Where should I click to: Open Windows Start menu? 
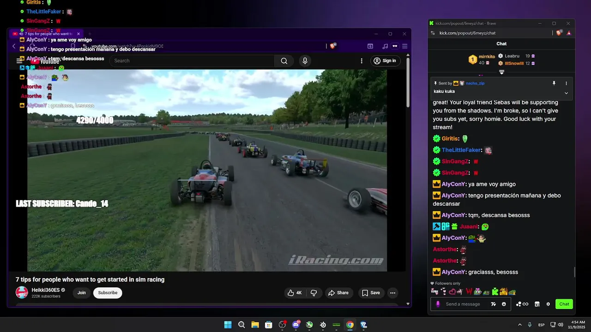(228, 325)
